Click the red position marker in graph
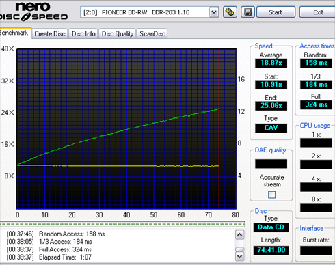Screen dimensions: 335x265 [219, 128]
